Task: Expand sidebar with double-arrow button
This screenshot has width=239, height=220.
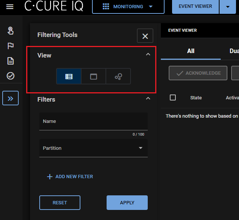Action: pos(10,98)
